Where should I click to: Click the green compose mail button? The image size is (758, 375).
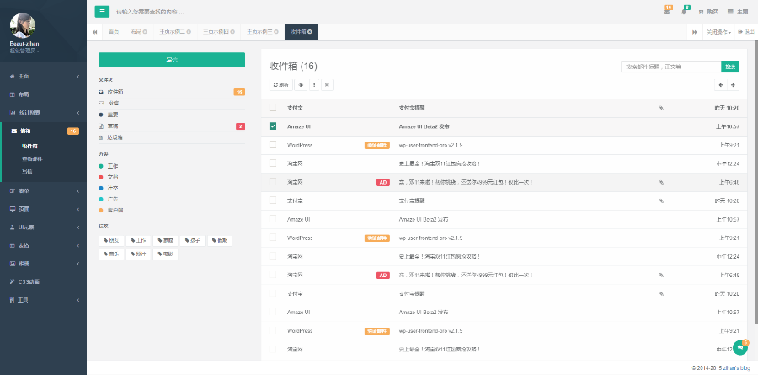[x=172, y=60]
